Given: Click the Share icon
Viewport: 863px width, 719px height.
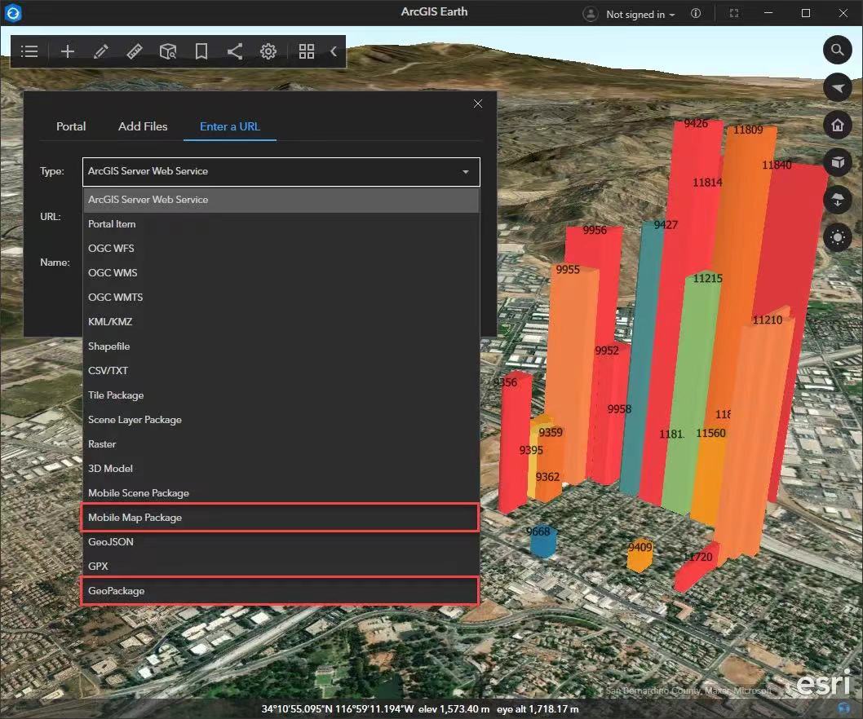Looking at the screenshot, I should [x=235, y=51].
